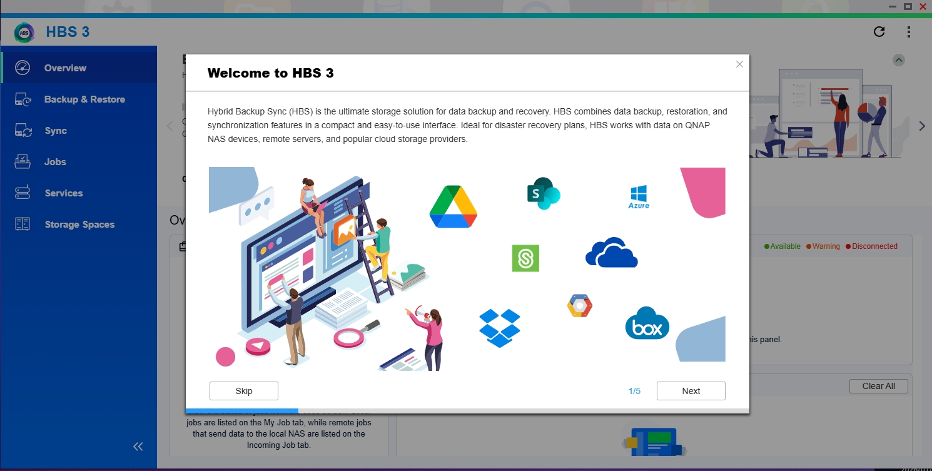Click the welcome description paragraph
The height and width of the screenshot is (471, 932).
pyautogui.click(x=467, y=125)
